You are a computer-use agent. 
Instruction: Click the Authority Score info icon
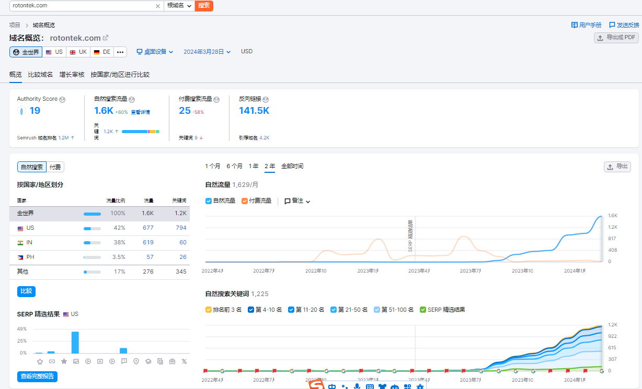[62, 99]
